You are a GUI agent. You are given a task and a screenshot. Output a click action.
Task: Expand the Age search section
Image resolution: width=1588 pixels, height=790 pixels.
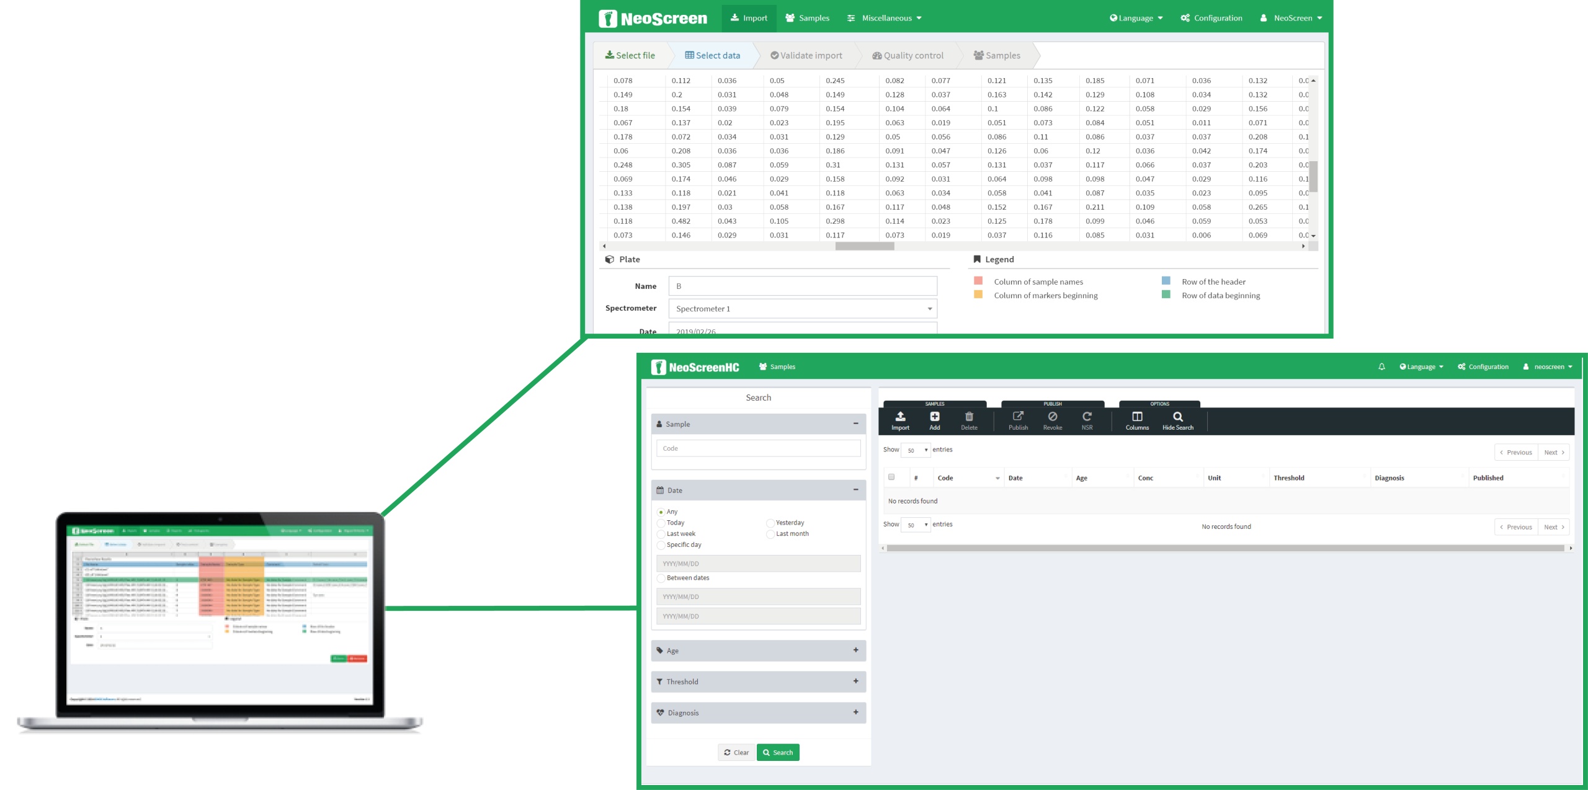(x=855, y=650)
